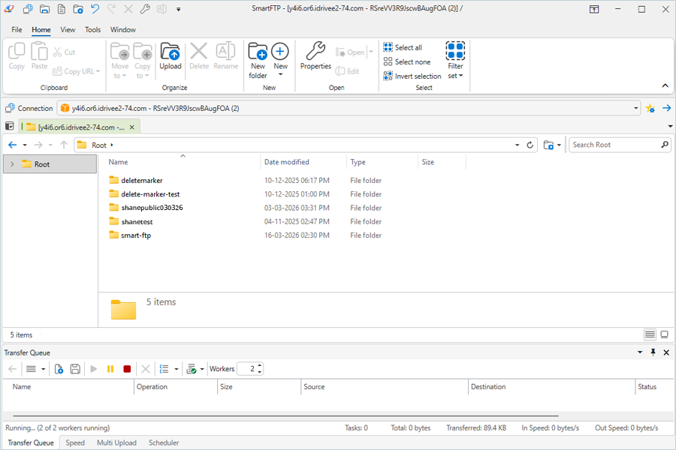This screenshot has height=450, width=676.
Task: Collapse the ribbon with the chevron arrow
Action: pos(665,86)
